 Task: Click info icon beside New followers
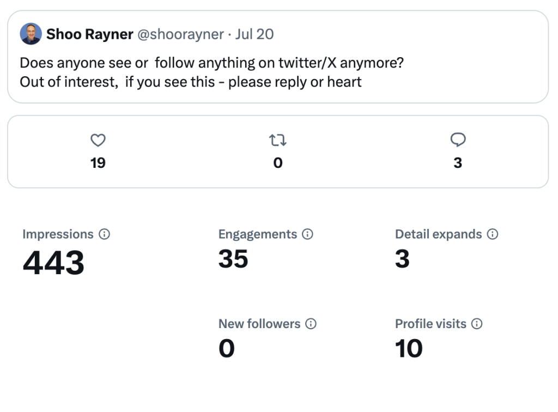pos(311,324)
